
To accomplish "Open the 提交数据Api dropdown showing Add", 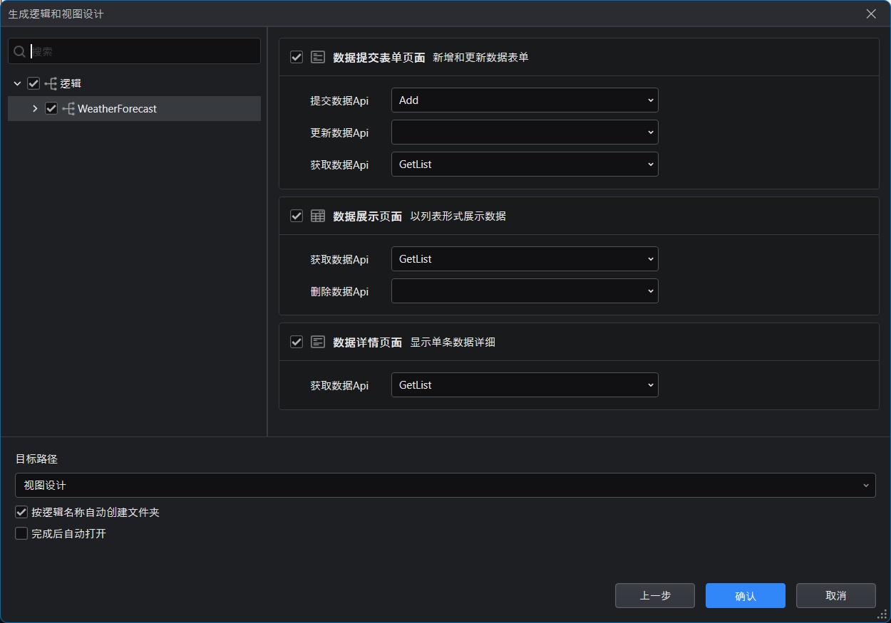I will click(525, 100).
